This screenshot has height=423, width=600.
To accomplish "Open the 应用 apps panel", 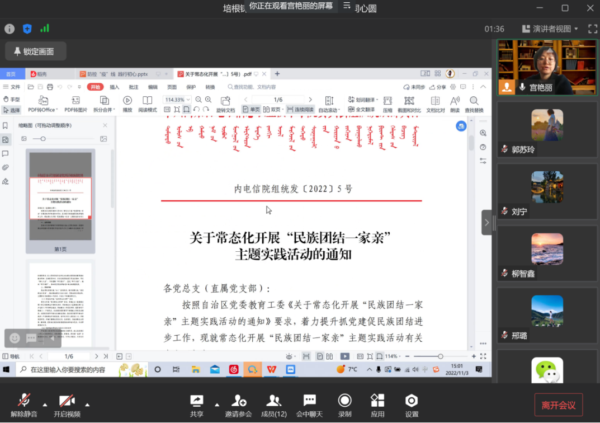I will coord(377,404).
